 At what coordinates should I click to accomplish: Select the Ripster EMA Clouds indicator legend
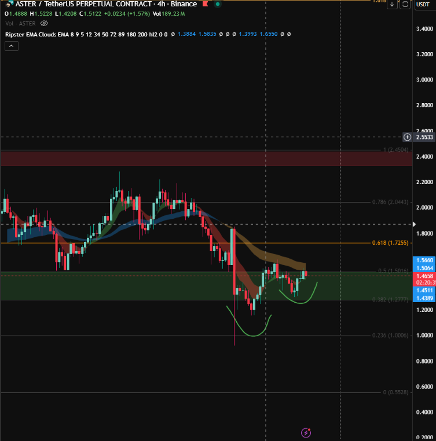86,34
